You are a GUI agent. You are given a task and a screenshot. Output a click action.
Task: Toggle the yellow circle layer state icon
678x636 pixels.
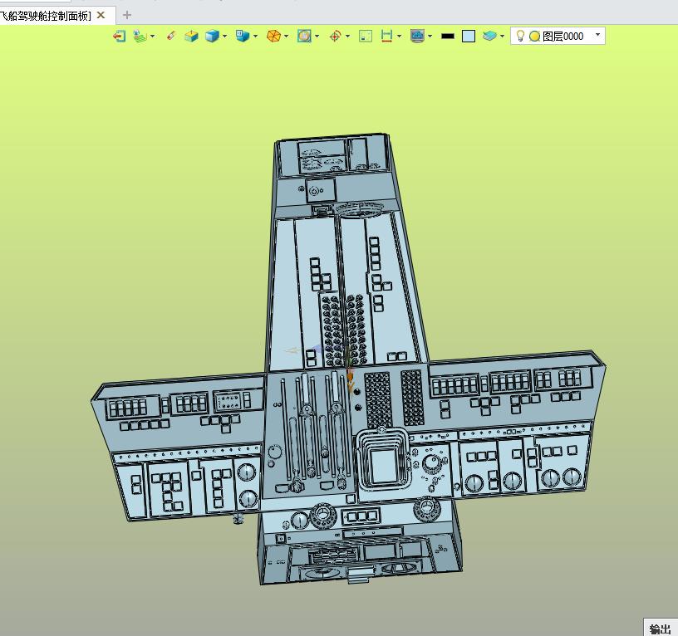534,36
